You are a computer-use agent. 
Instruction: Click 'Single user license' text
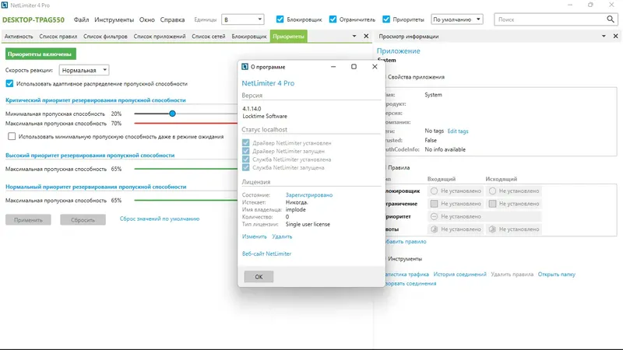(308, 224)
